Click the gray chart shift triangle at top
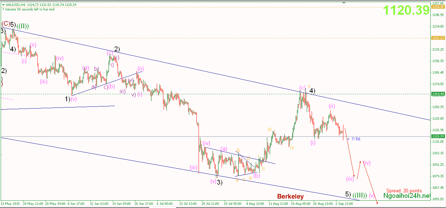 tap(345, 3)
